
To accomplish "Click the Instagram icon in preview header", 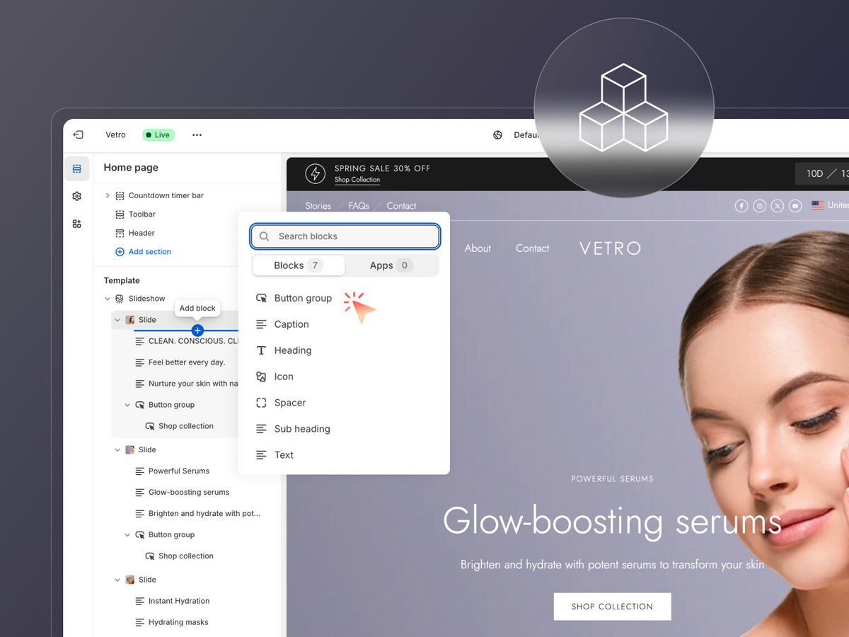I will tap(759, 205).
